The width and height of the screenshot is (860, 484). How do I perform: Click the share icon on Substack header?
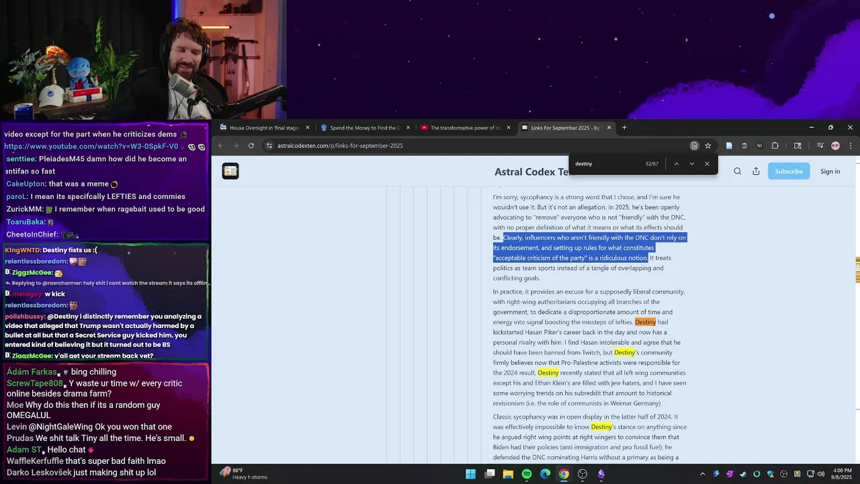pyautogui.click(x=756, y=171)
